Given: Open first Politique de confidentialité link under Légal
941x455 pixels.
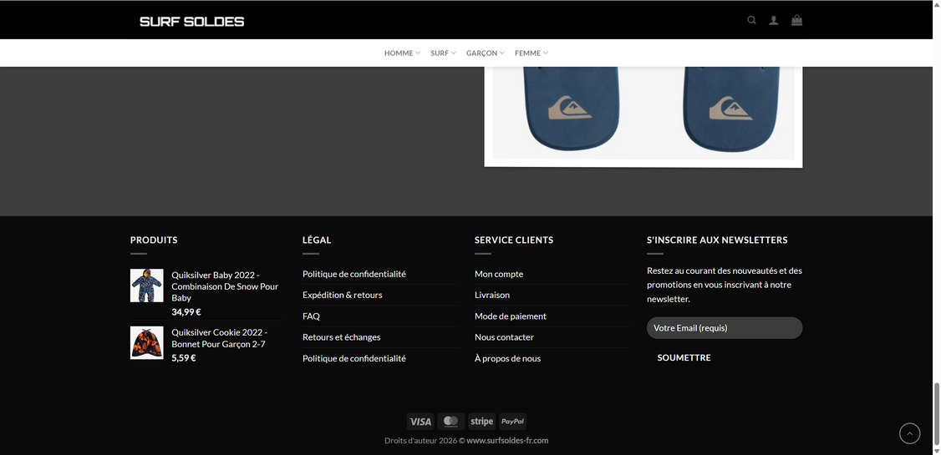Looking at the screenshot, I should tap(354, 274).
